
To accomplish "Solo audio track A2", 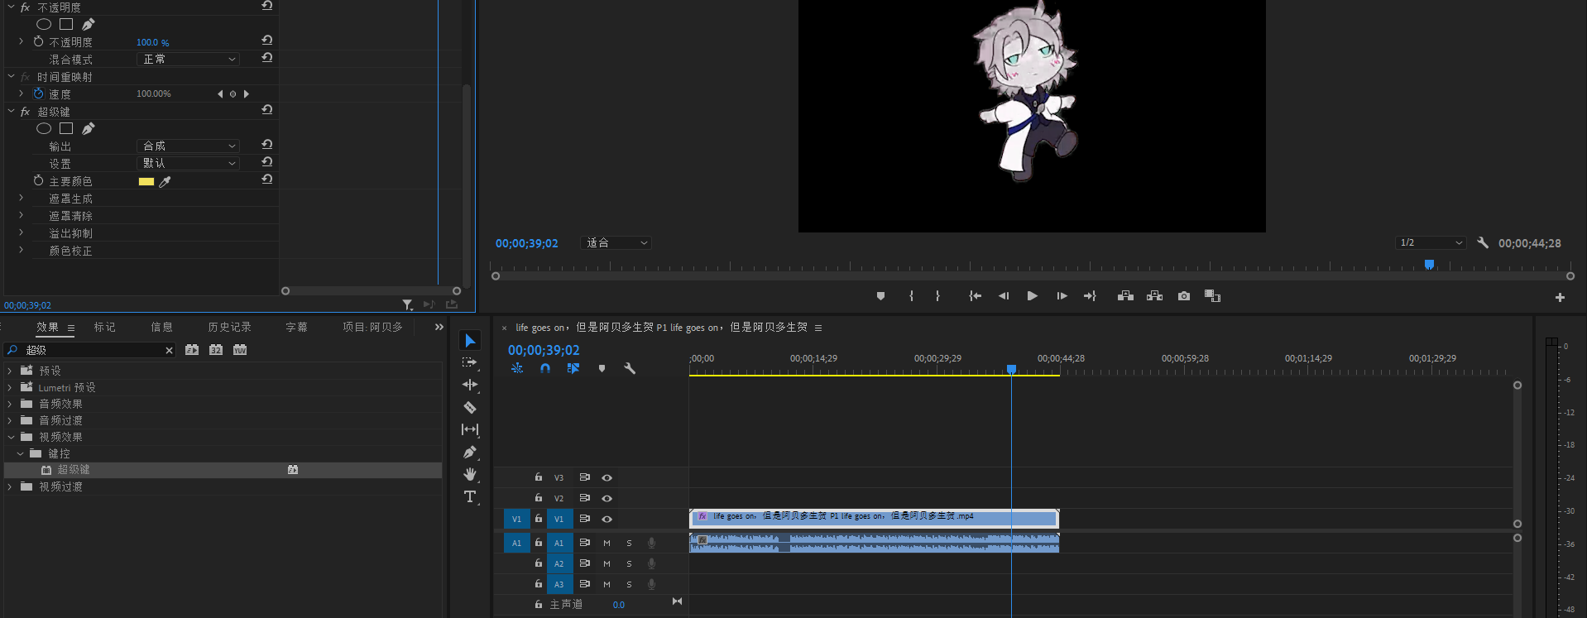I will pos(629,563).
